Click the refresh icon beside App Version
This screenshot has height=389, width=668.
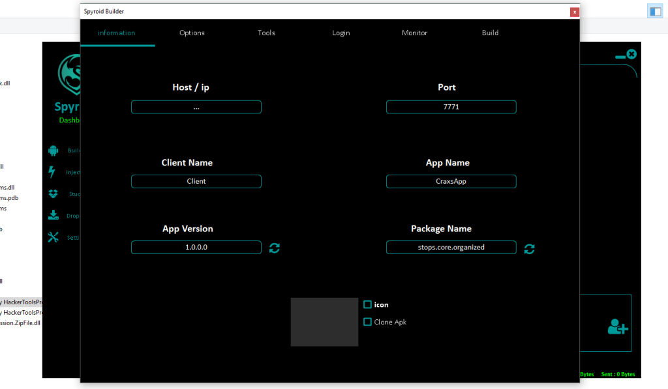[x=275, y=248]
